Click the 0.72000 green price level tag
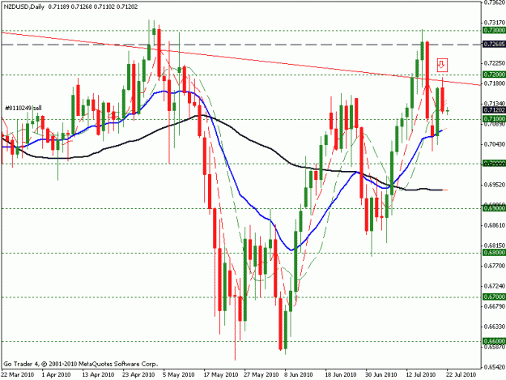 494,75
